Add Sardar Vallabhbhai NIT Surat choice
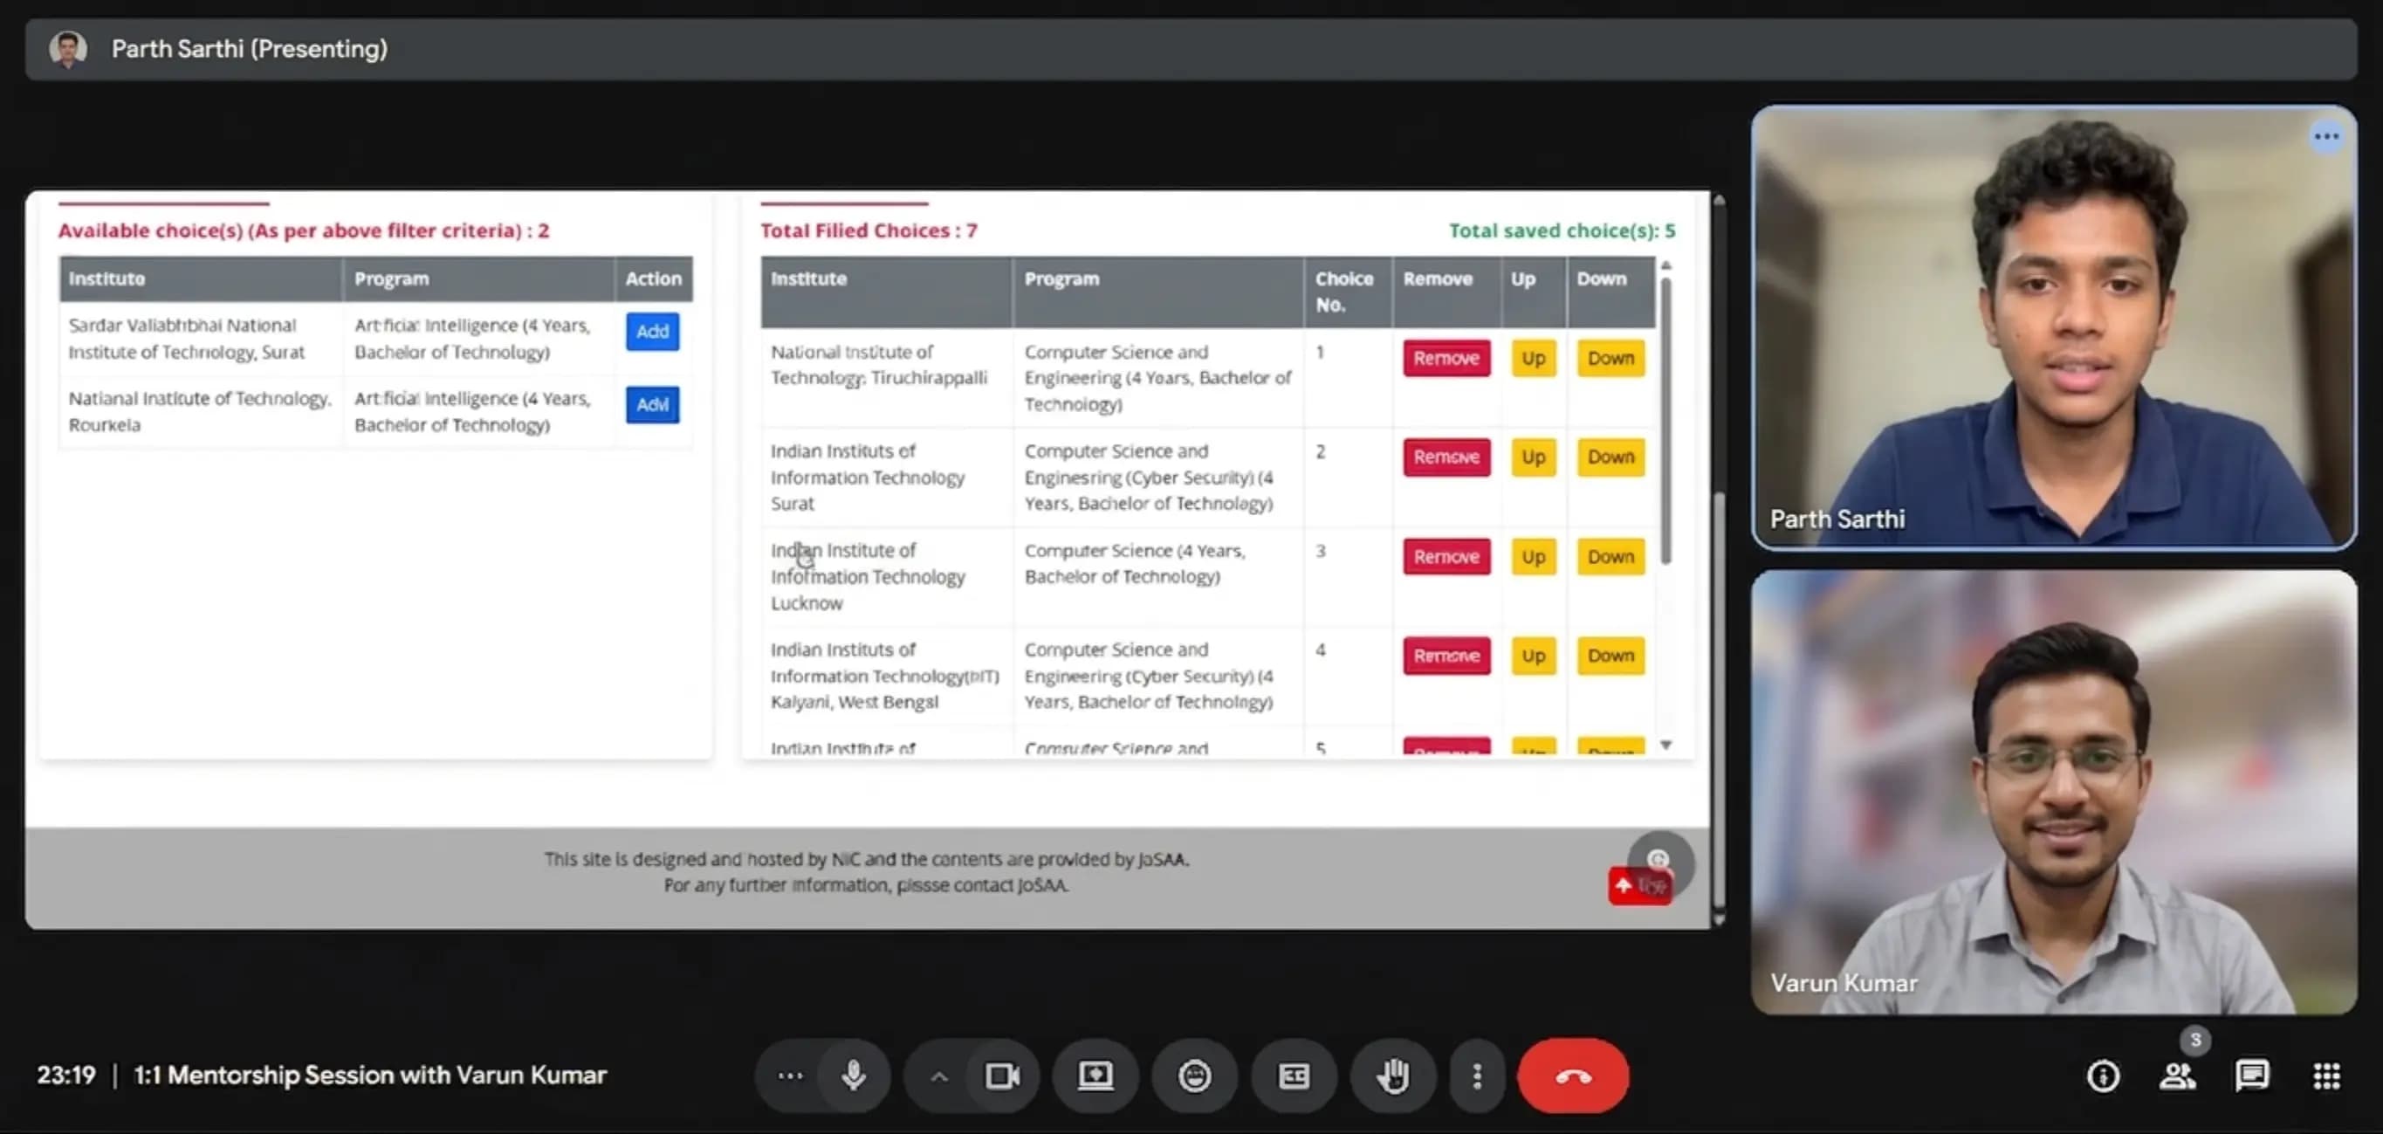The height and width of the screenshot is (1134, 2383). (652, 331)
